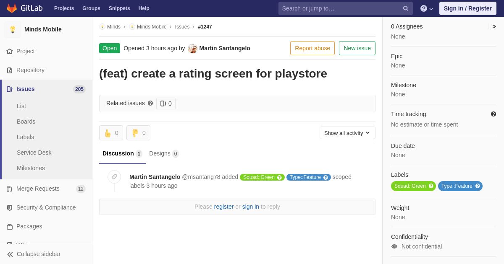Click help icon on activity Squad::Green label
This screenshot has width=504, height=264.
coord(279,177)
